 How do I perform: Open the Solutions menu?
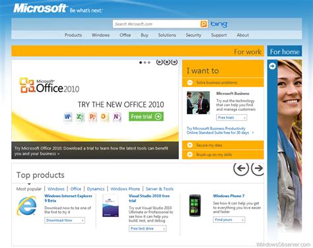[167, 35]
